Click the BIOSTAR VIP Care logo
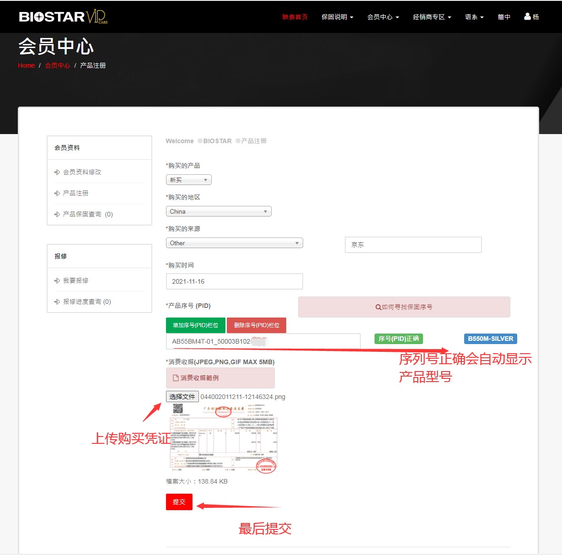 click(63, 16)
